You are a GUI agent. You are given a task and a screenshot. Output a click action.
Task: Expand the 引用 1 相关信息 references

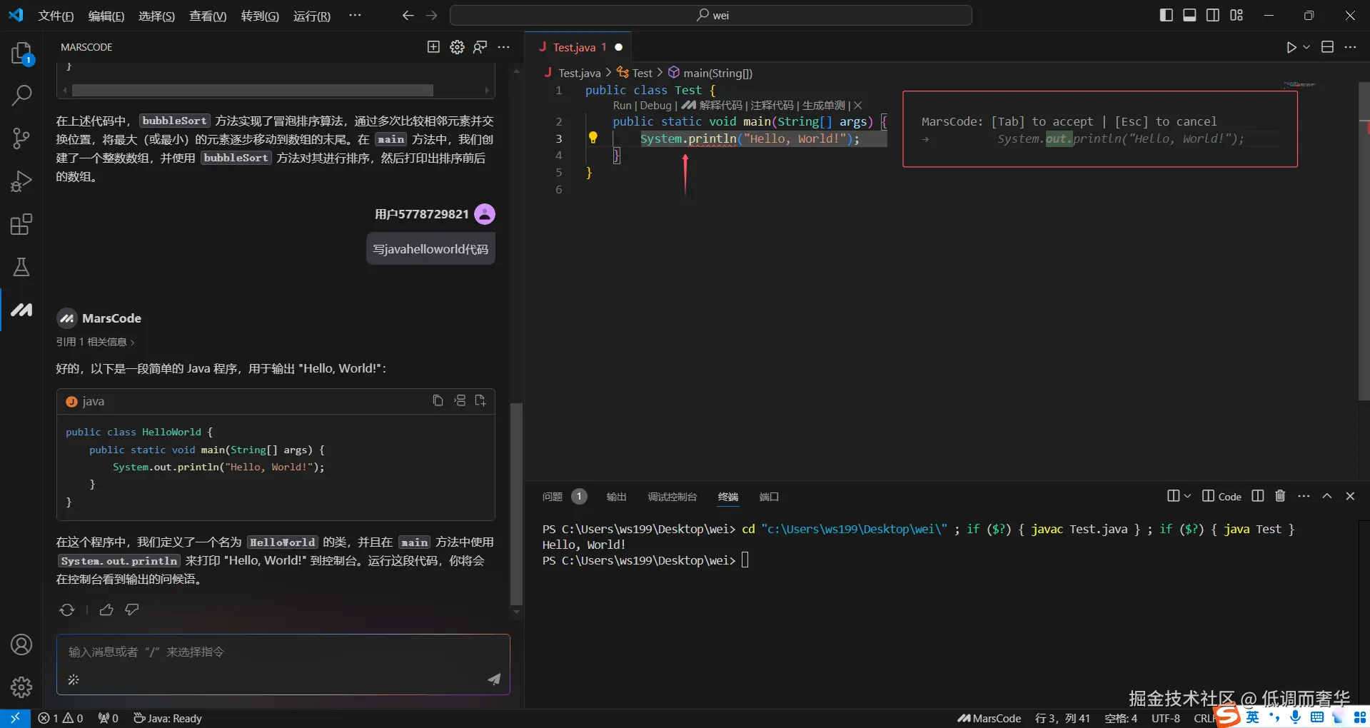pos(95,342)
